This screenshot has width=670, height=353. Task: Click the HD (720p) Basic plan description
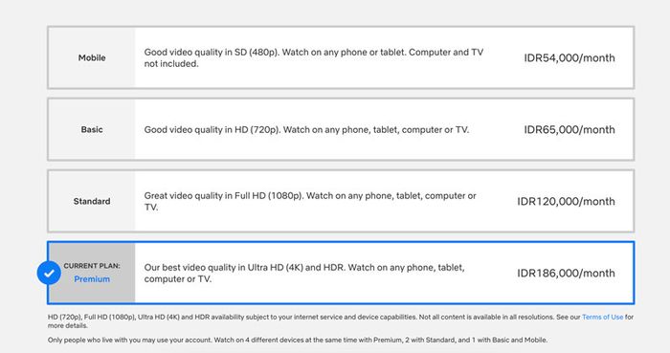pyautogui.click(x=306, y=130)
